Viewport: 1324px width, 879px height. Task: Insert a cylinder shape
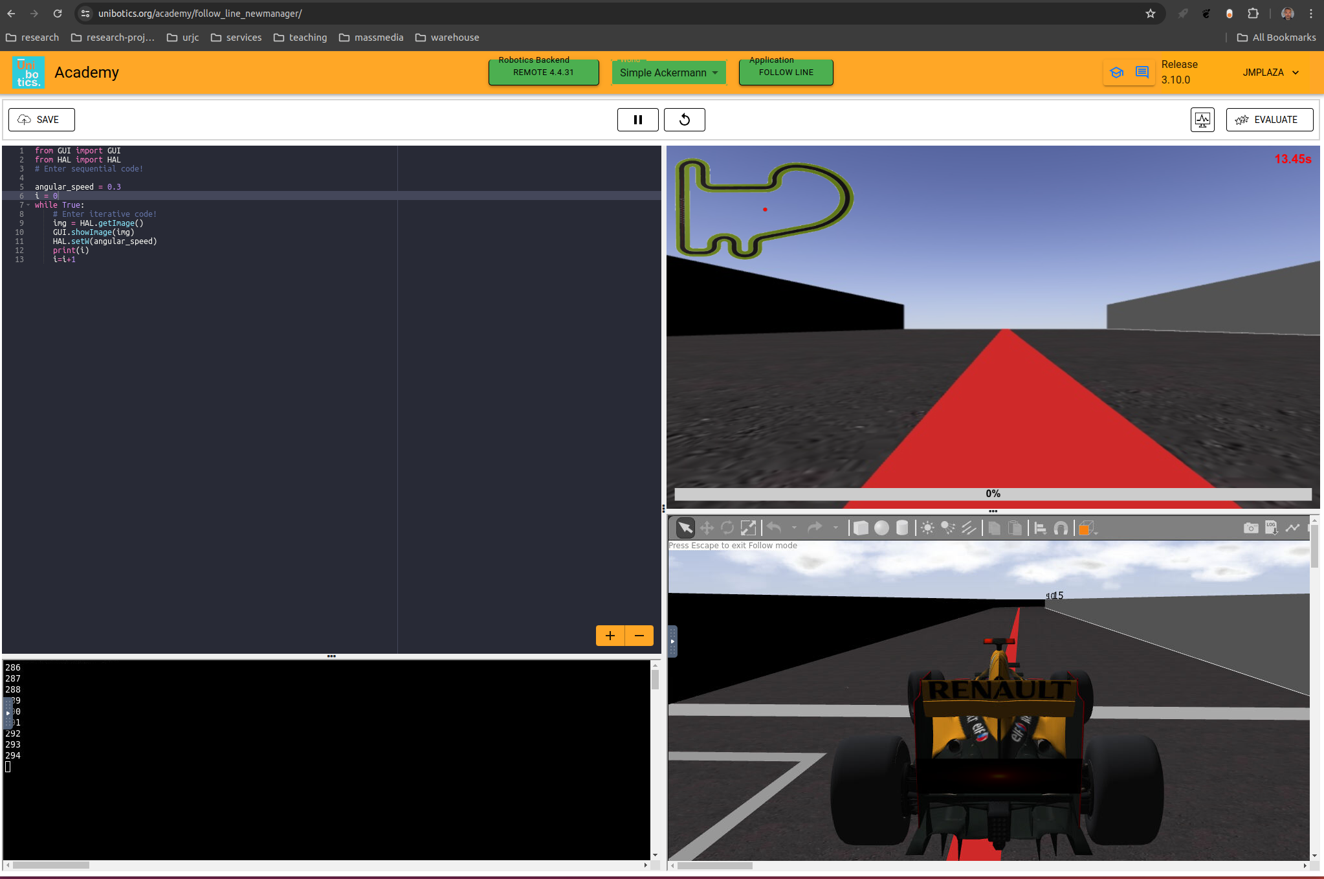click(902, 528)
